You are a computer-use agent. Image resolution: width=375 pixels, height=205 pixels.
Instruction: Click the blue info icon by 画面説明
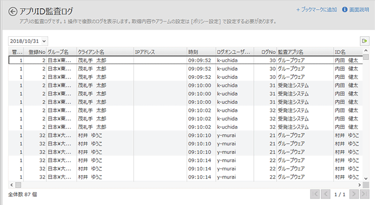[345, 10]
